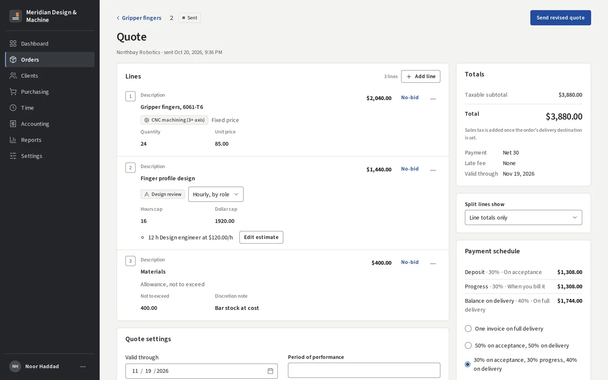
Task: Open Settings in the sidebar
Action: point(50,156)
